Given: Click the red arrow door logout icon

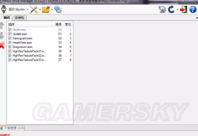Looking at the screenshot, I should [184, 9].
